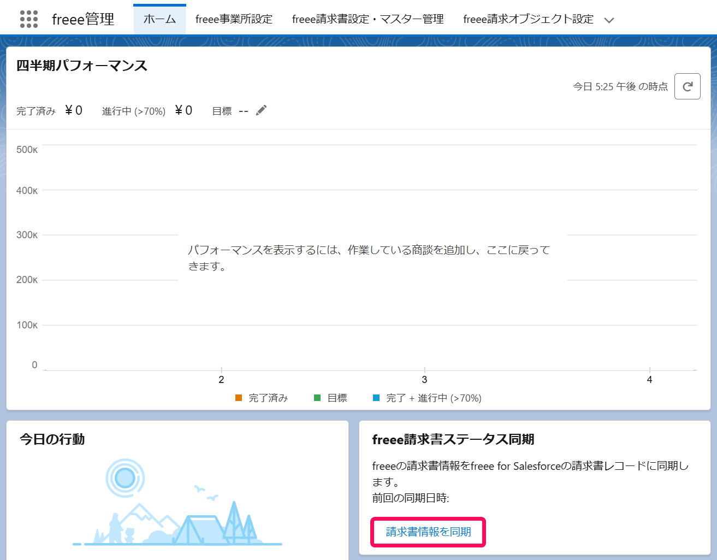
Task: Click the 完了済み ¥0 summary label
Action: [x=50, y=110]
